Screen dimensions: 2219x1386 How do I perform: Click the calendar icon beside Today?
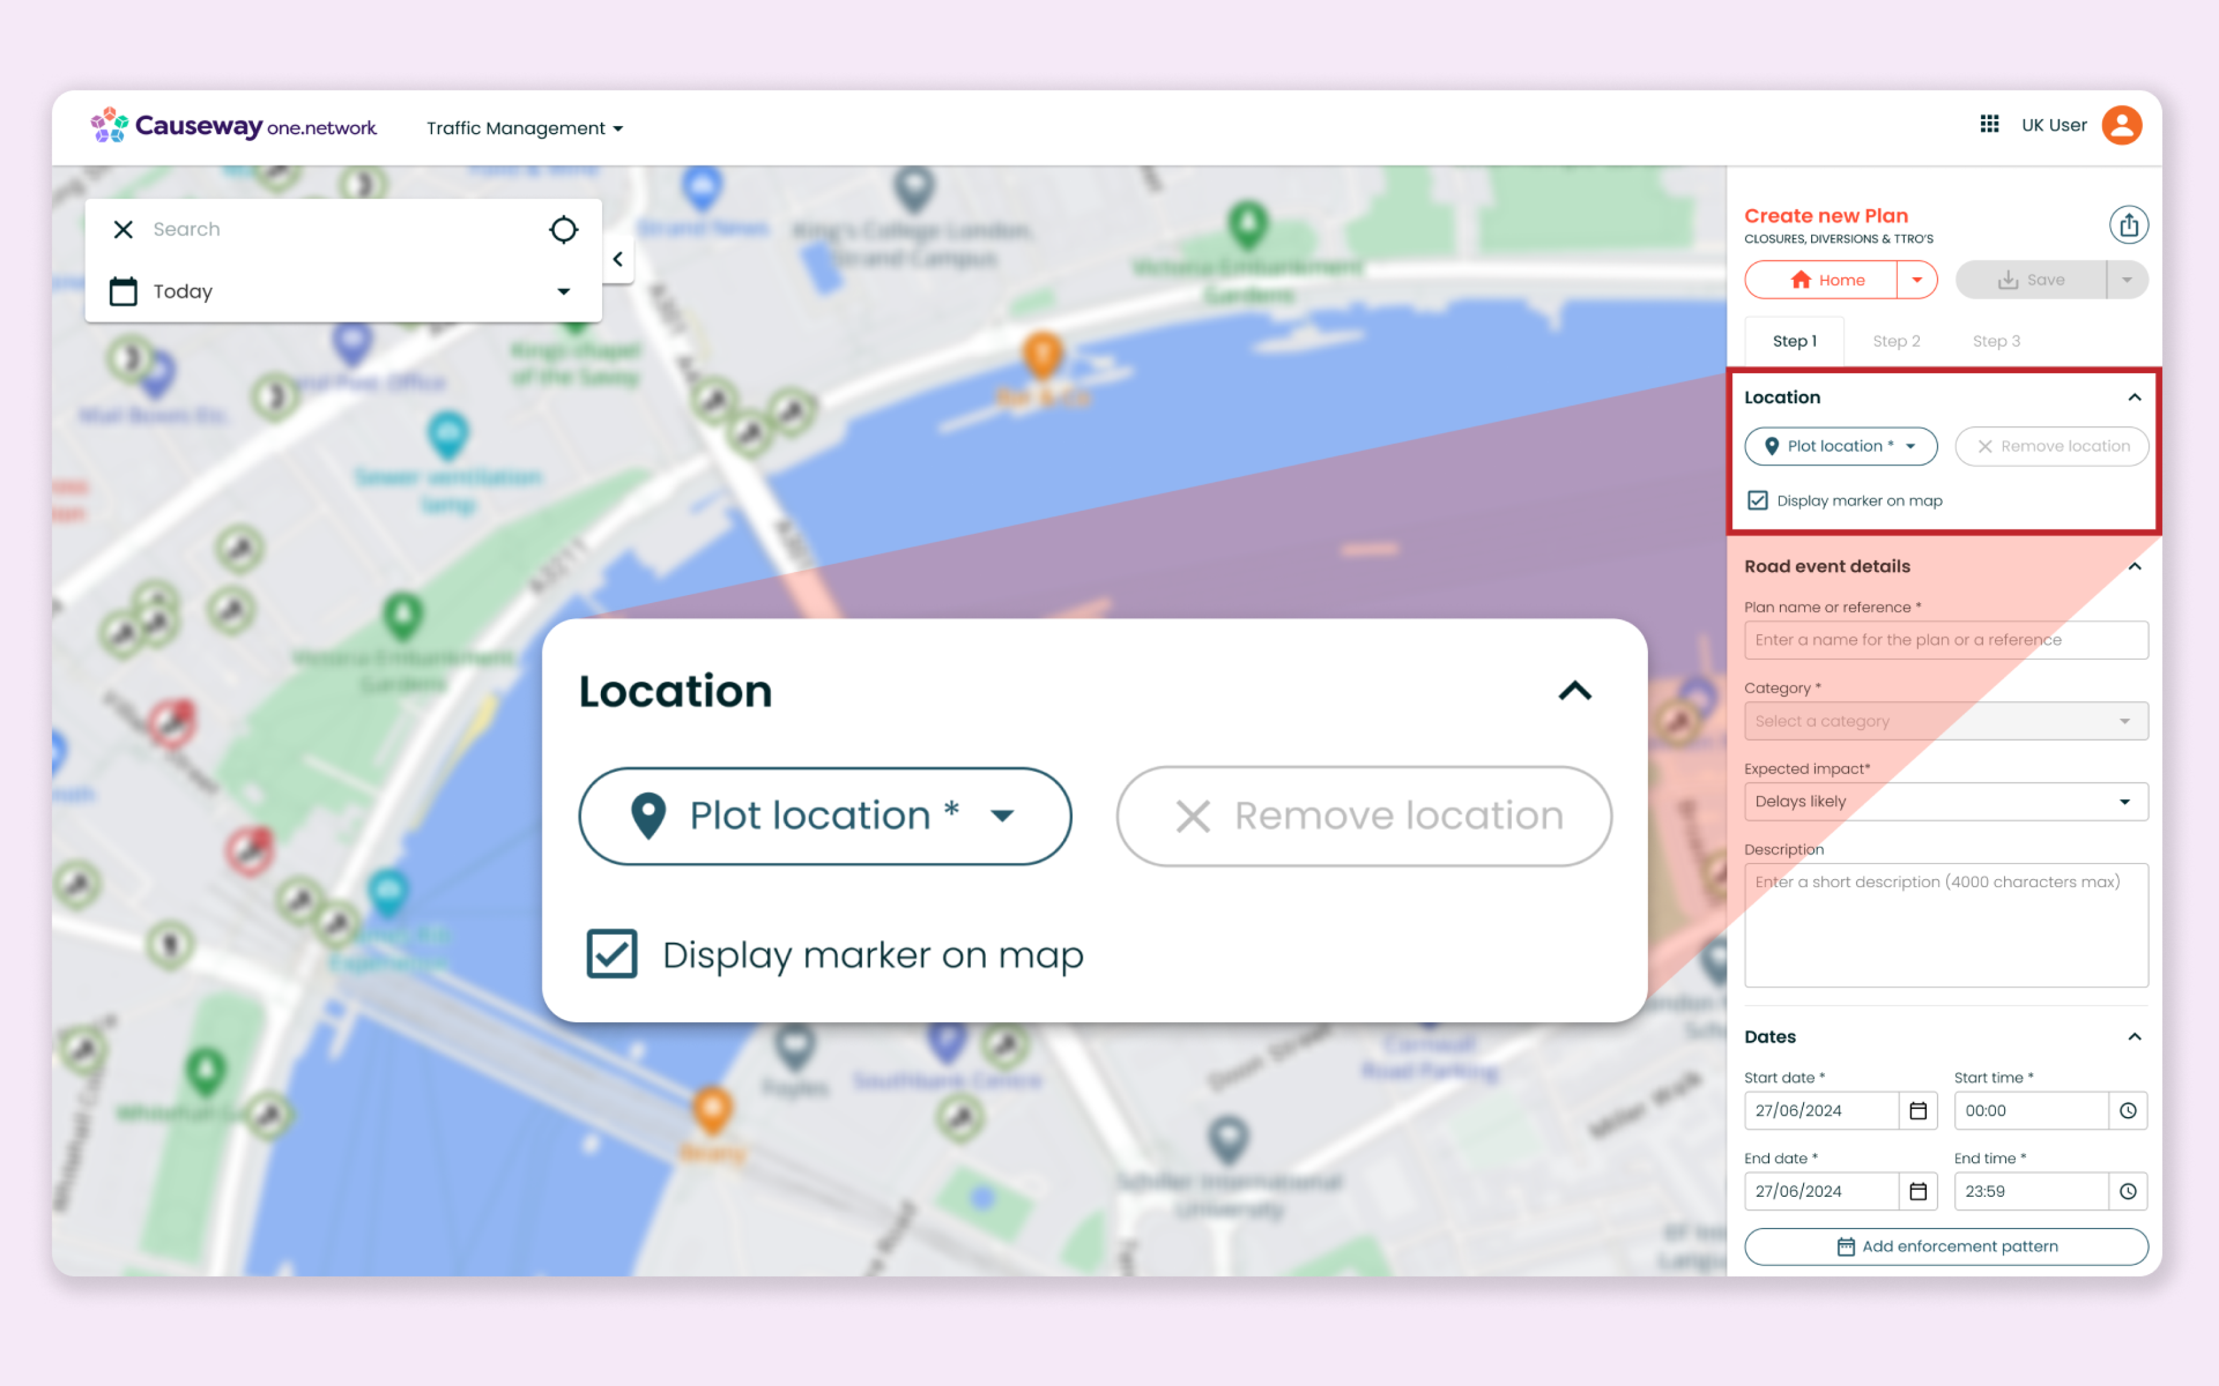pos(123,290)
